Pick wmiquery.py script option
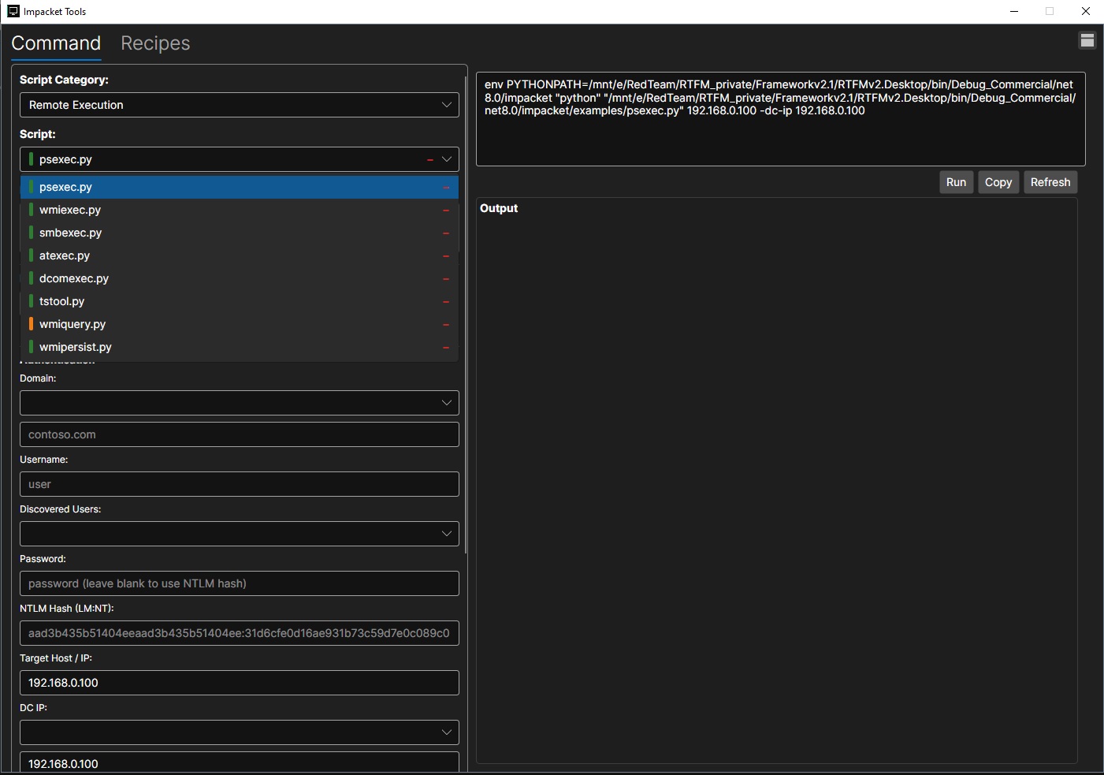The width and height of the screenshot is (1104, 775). pos(240,324)
